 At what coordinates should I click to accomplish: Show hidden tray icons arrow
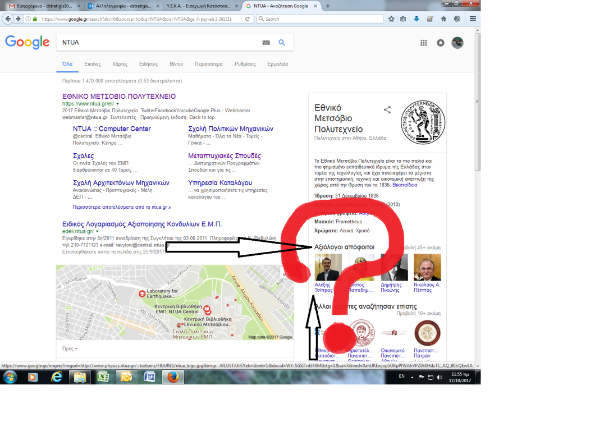click(412, 377)
